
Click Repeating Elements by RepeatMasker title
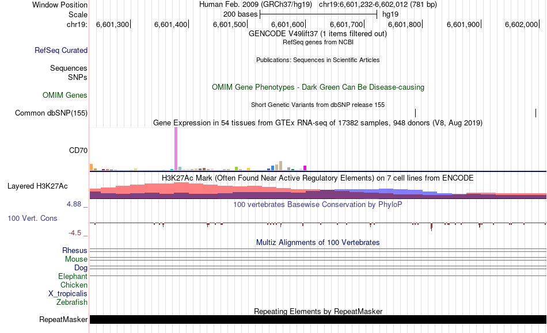click(318, 311)
